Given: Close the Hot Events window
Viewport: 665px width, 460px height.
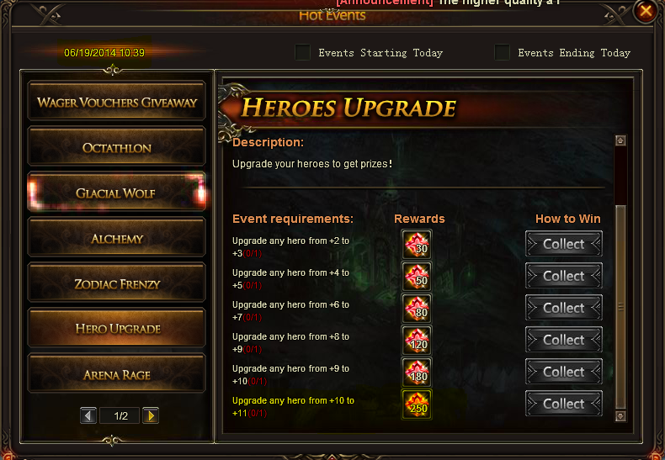Looking at the screenshot, I should coord(646,11).
